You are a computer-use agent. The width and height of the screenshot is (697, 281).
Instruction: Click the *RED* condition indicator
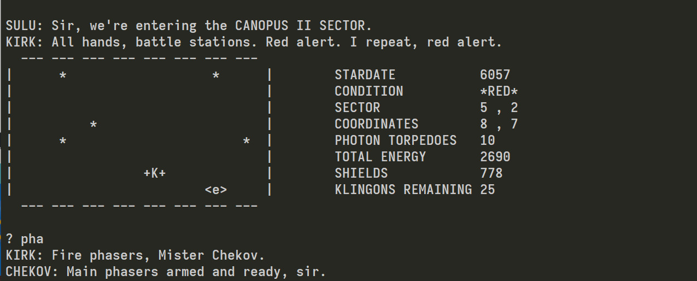pyautogui.click(x=499, y=91)
